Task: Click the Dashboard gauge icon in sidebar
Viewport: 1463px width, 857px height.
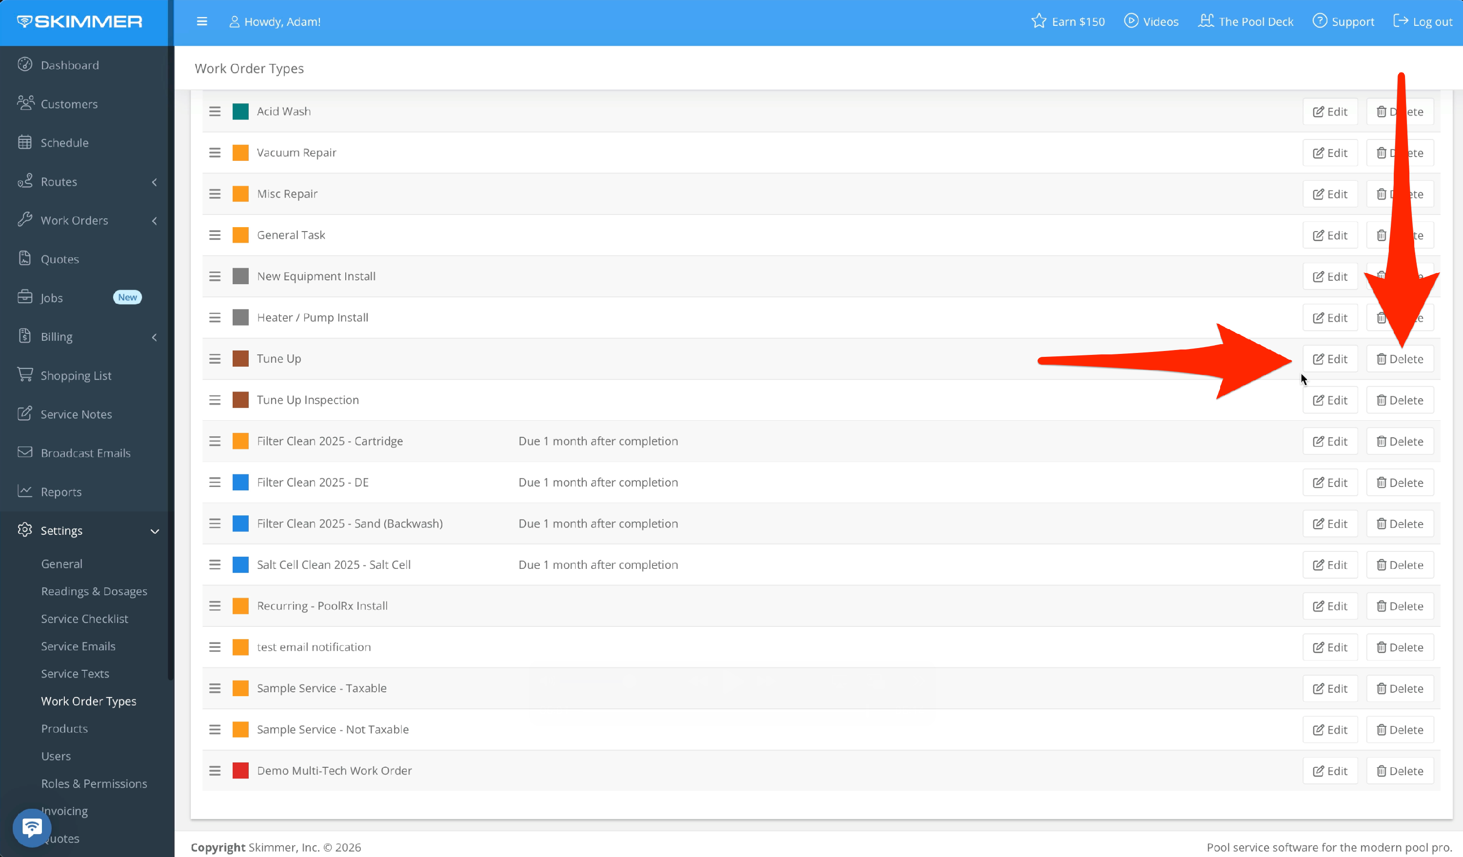Action: coord(24,64)
